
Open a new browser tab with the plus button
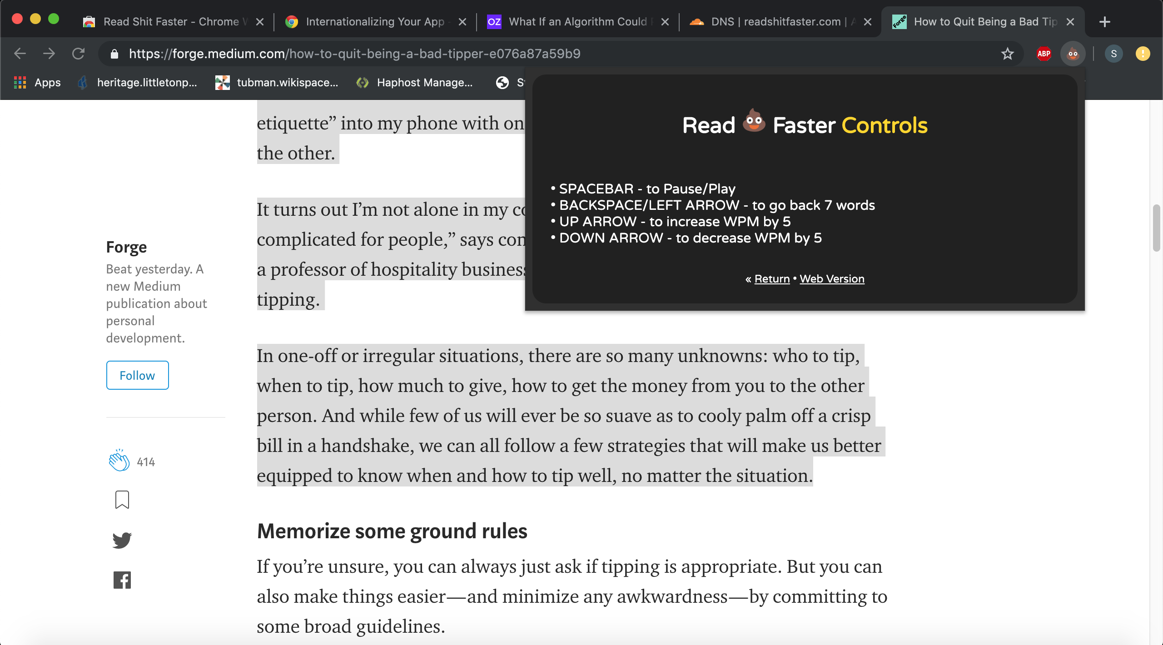pyautogui.click(x=1104, y=21)
